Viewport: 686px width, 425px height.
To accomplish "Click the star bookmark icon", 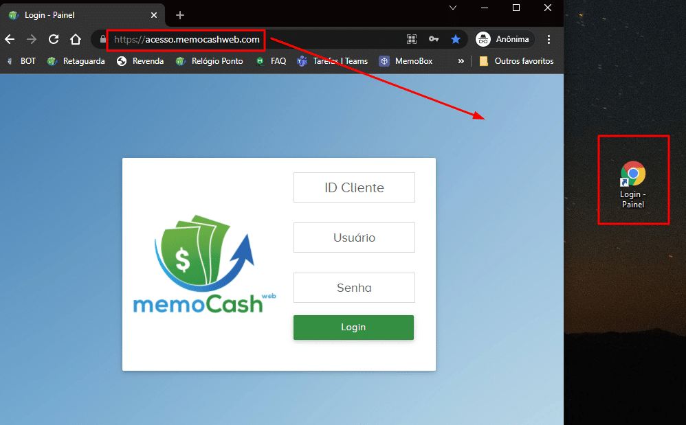I will tap(456, 40).
